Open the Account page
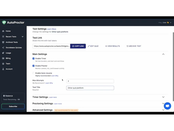The width and height of the screenshot is (174, 131). [9, 69]
